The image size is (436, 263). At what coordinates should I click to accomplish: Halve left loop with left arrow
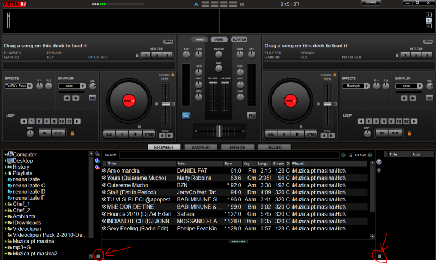coord(23,121)
